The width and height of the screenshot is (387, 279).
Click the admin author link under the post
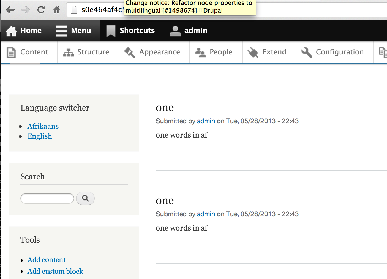(x=206, y=121)
